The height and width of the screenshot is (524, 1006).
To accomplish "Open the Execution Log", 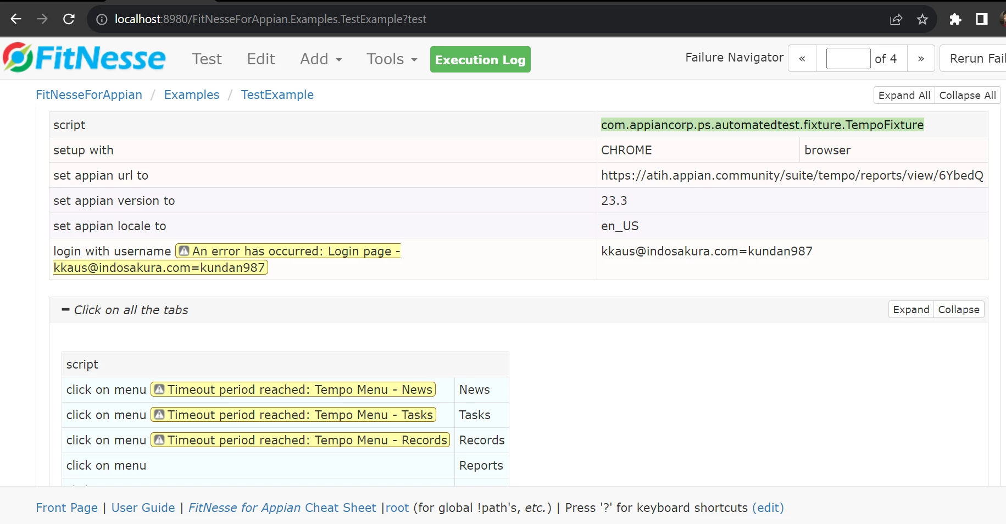I will pos(480,59).
